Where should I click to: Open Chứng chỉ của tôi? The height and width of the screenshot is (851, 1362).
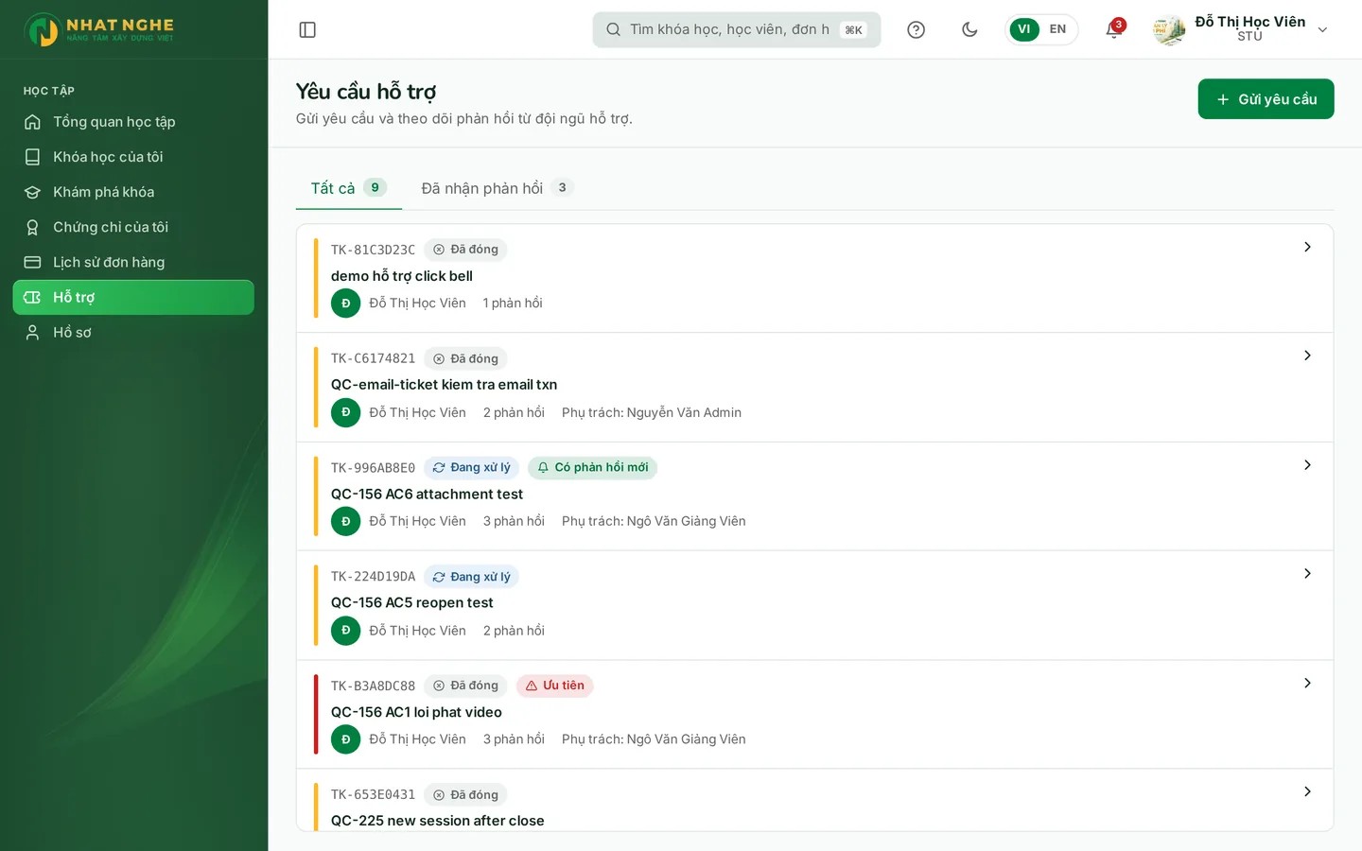(133, 227)
